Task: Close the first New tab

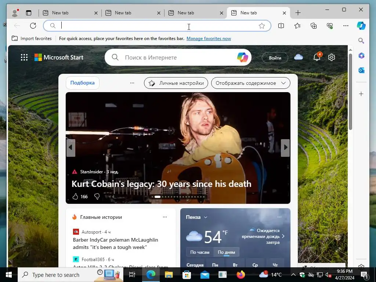Action: (96, 13)
